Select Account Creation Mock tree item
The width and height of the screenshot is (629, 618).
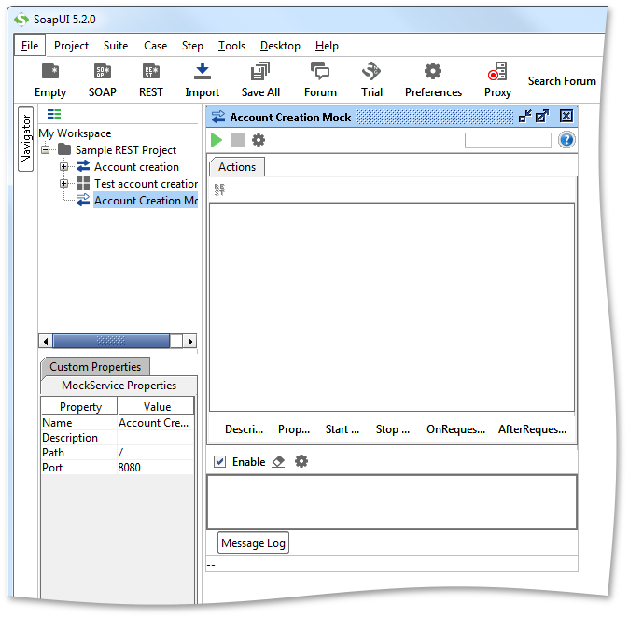tap(146, 201)
